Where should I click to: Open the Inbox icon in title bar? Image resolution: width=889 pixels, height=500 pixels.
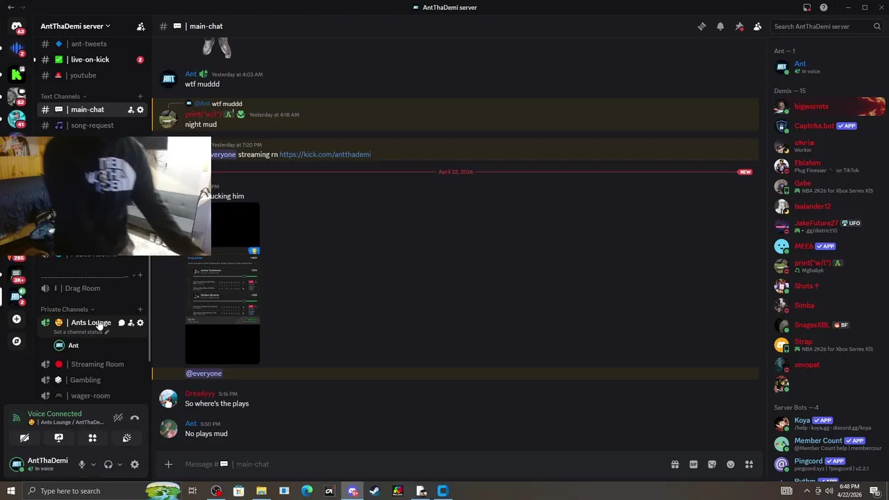tap(807, 8)
